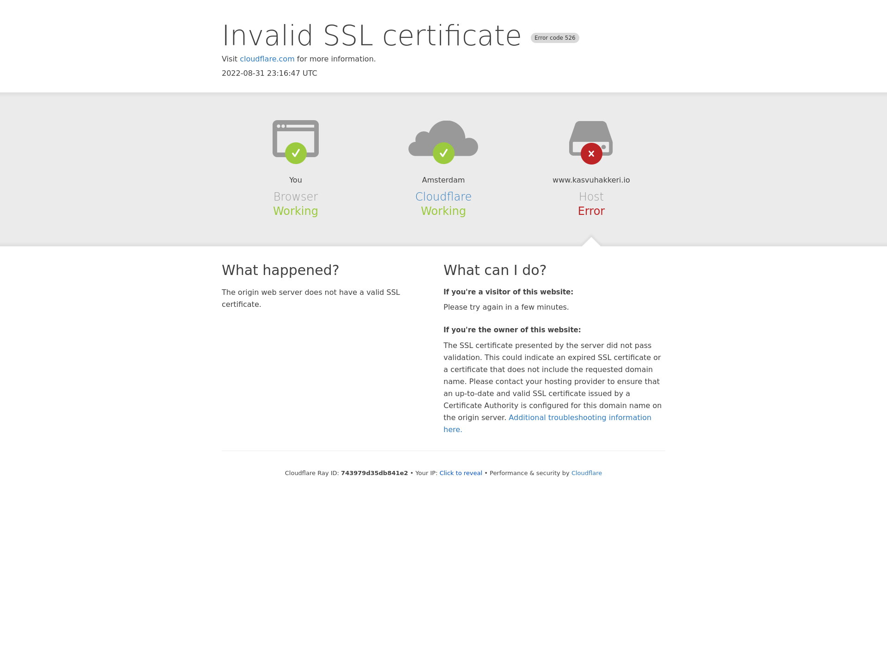
Task: Expand the What happened section
Action: click(280, 269)
